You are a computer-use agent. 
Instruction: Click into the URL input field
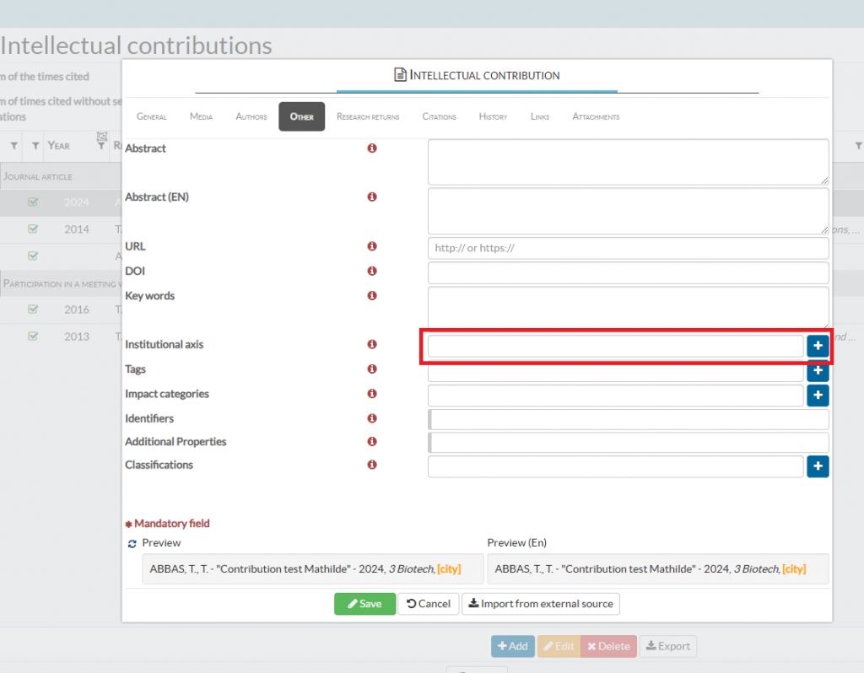coord(628,249)
